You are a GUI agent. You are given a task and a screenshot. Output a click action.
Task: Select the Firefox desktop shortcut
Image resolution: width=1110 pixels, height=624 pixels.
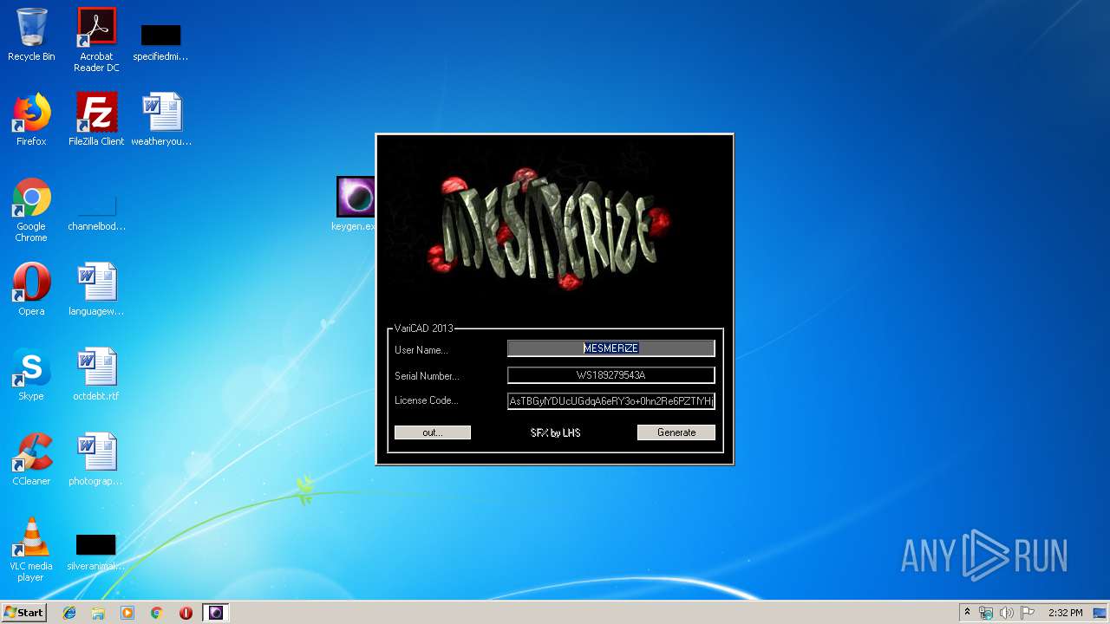pyautogui.click(x=31, y=120)
